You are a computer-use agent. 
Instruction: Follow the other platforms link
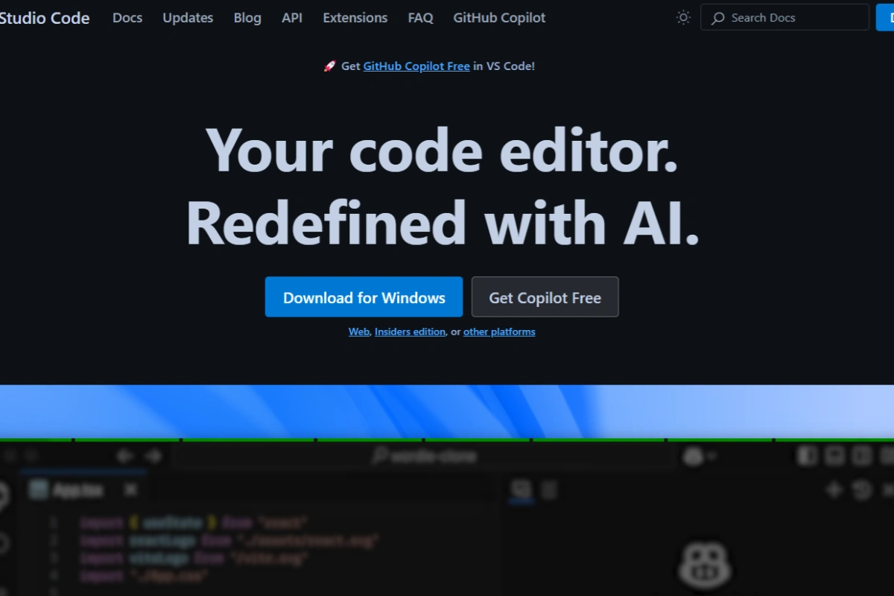(x=499, y=332)
